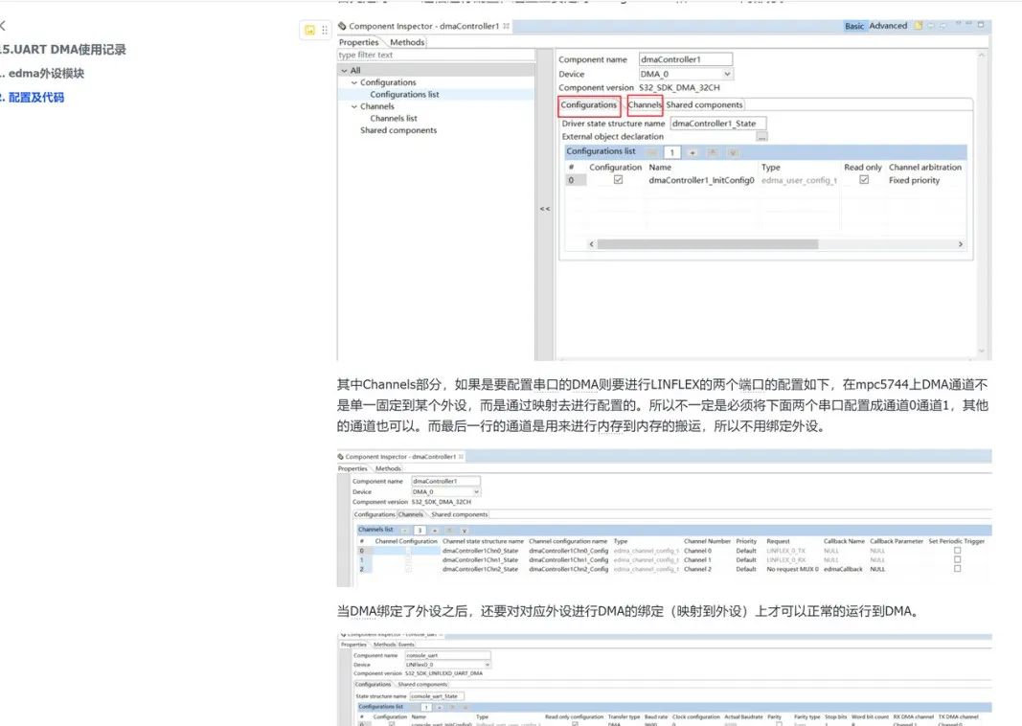Click the Component Inspector icon in the Channels list screenshot
1022x726 pixels.
[x=340, y=457]
